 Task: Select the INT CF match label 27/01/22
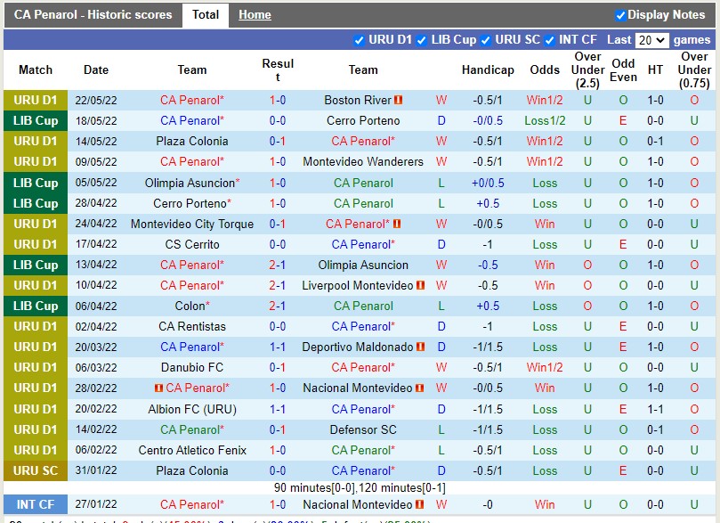(36, 504)
